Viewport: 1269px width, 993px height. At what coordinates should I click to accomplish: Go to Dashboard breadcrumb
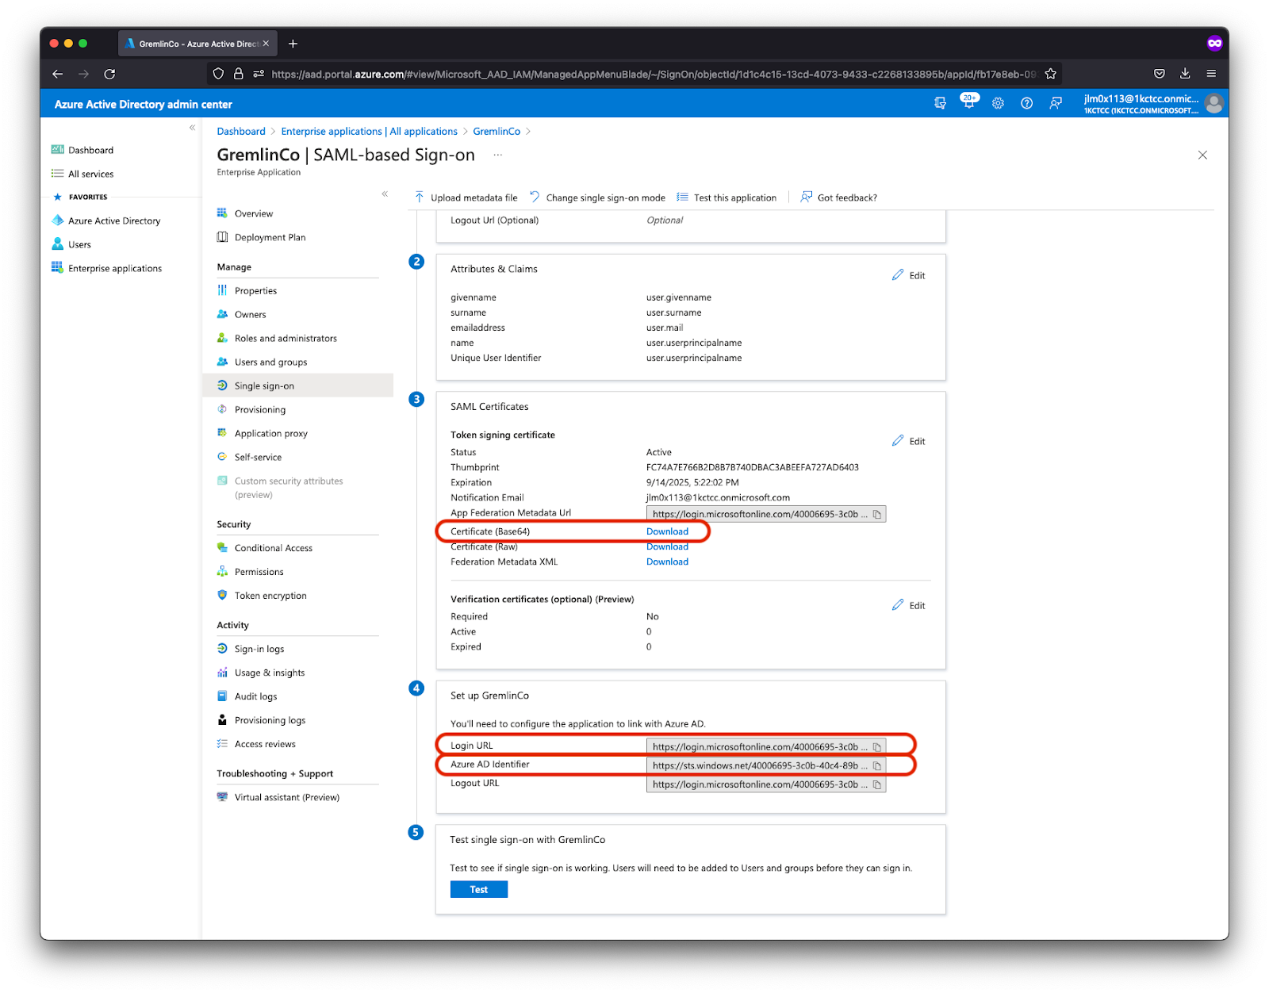coord(241,131)
